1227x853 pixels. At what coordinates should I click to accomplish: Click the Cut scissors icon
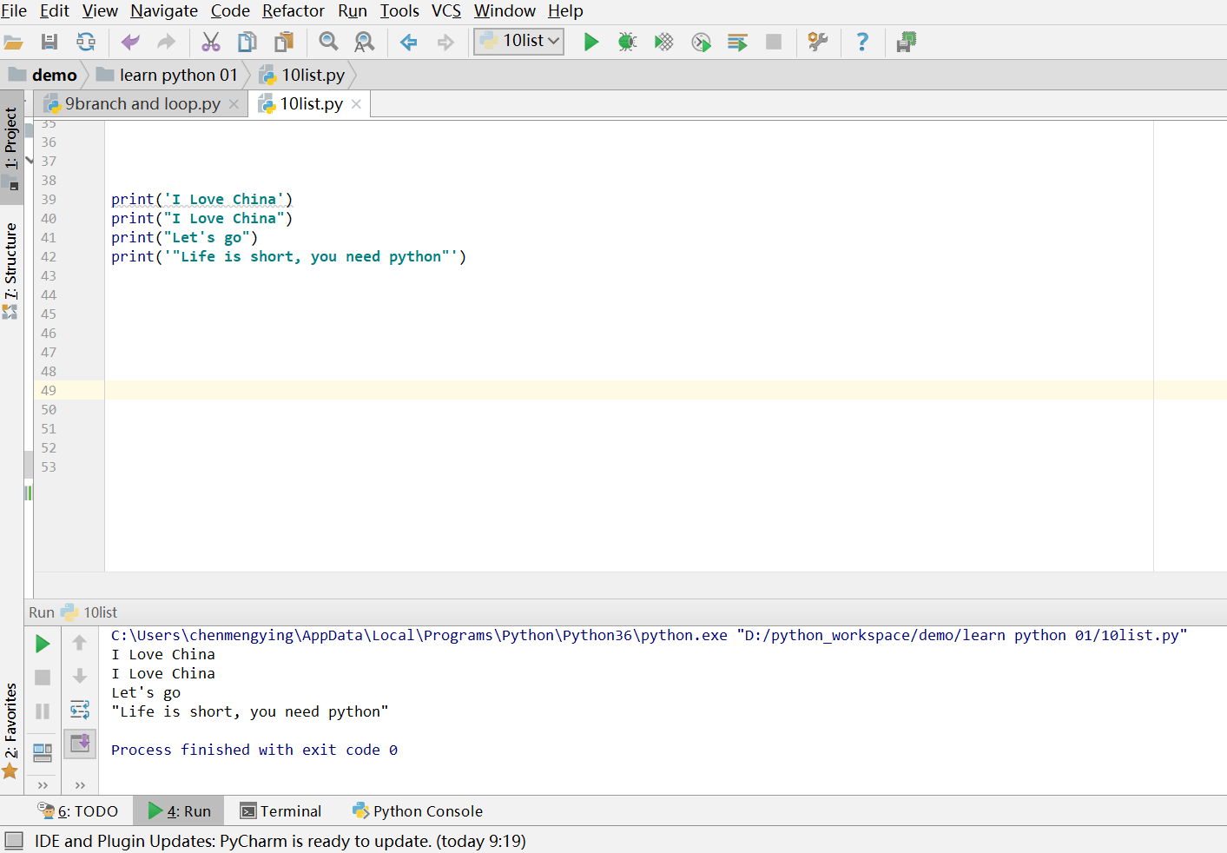211,42
